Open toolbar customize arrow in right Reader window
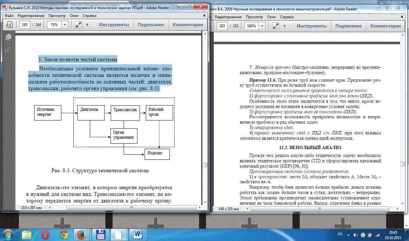 (x=285, y=26)
